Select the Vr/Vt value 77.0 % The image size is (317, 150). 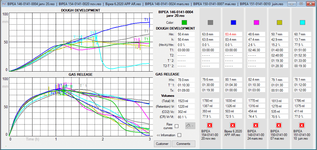click(x=302, y=117)
